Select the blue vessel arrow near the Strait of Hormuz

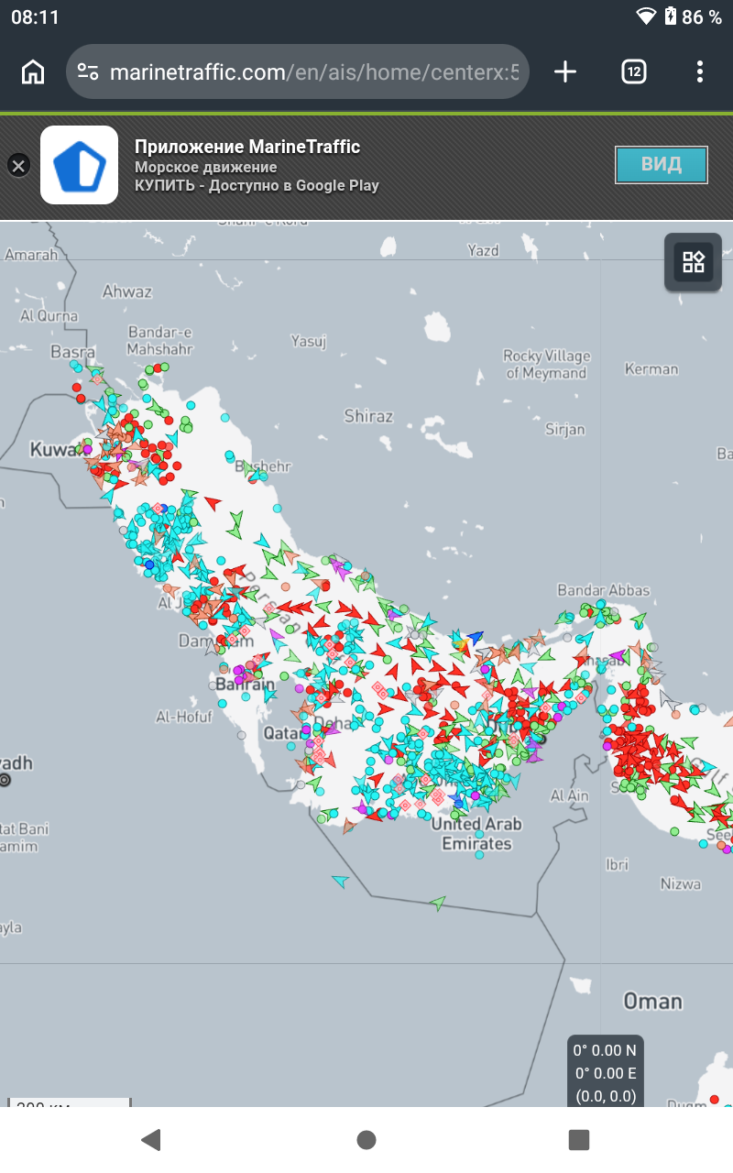pyautogui.click(x=474, y=635)
